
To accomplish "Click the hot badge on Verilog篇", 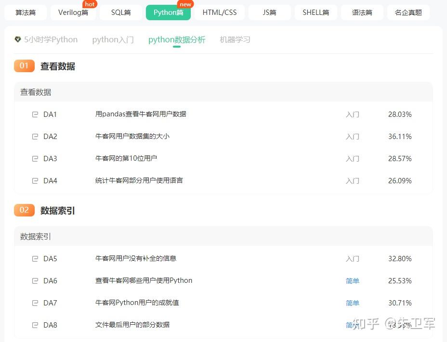I will pos(90,4).
